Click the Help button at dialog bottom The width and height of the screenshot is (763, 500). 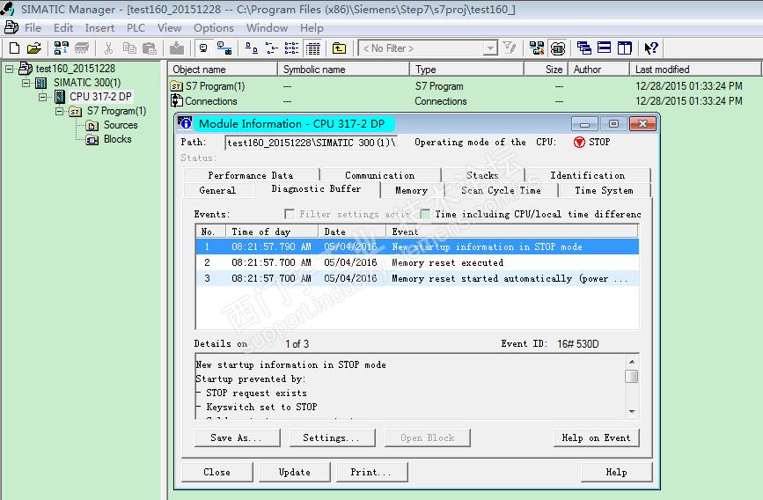616,472
